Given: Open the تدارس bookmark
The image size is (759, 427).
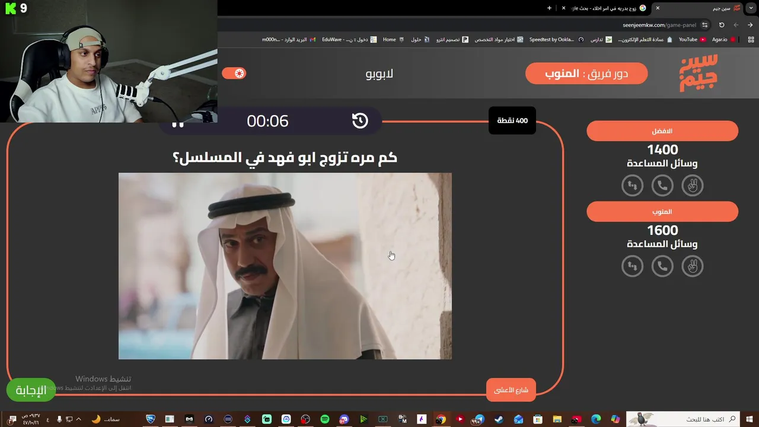Looking at the screenshot, I should click(x=601, y=40).
